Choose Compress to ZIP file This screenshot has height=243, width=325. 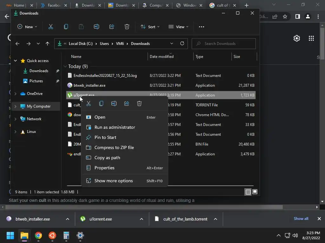pos(124,147)
